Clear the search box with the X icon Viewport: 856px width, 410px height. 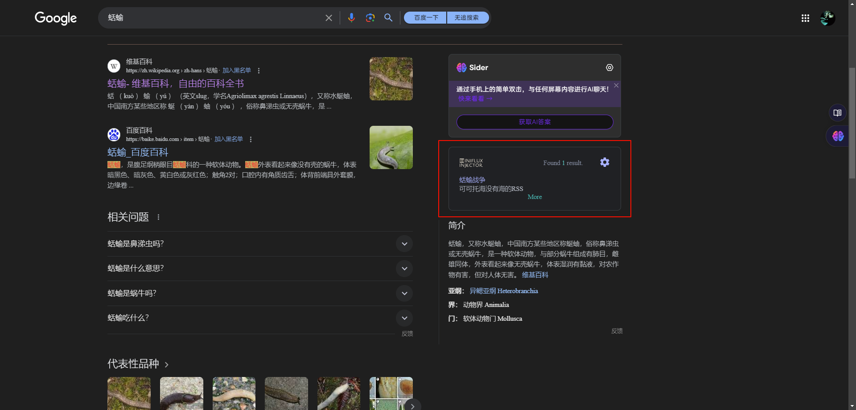(x=329, y=18)
